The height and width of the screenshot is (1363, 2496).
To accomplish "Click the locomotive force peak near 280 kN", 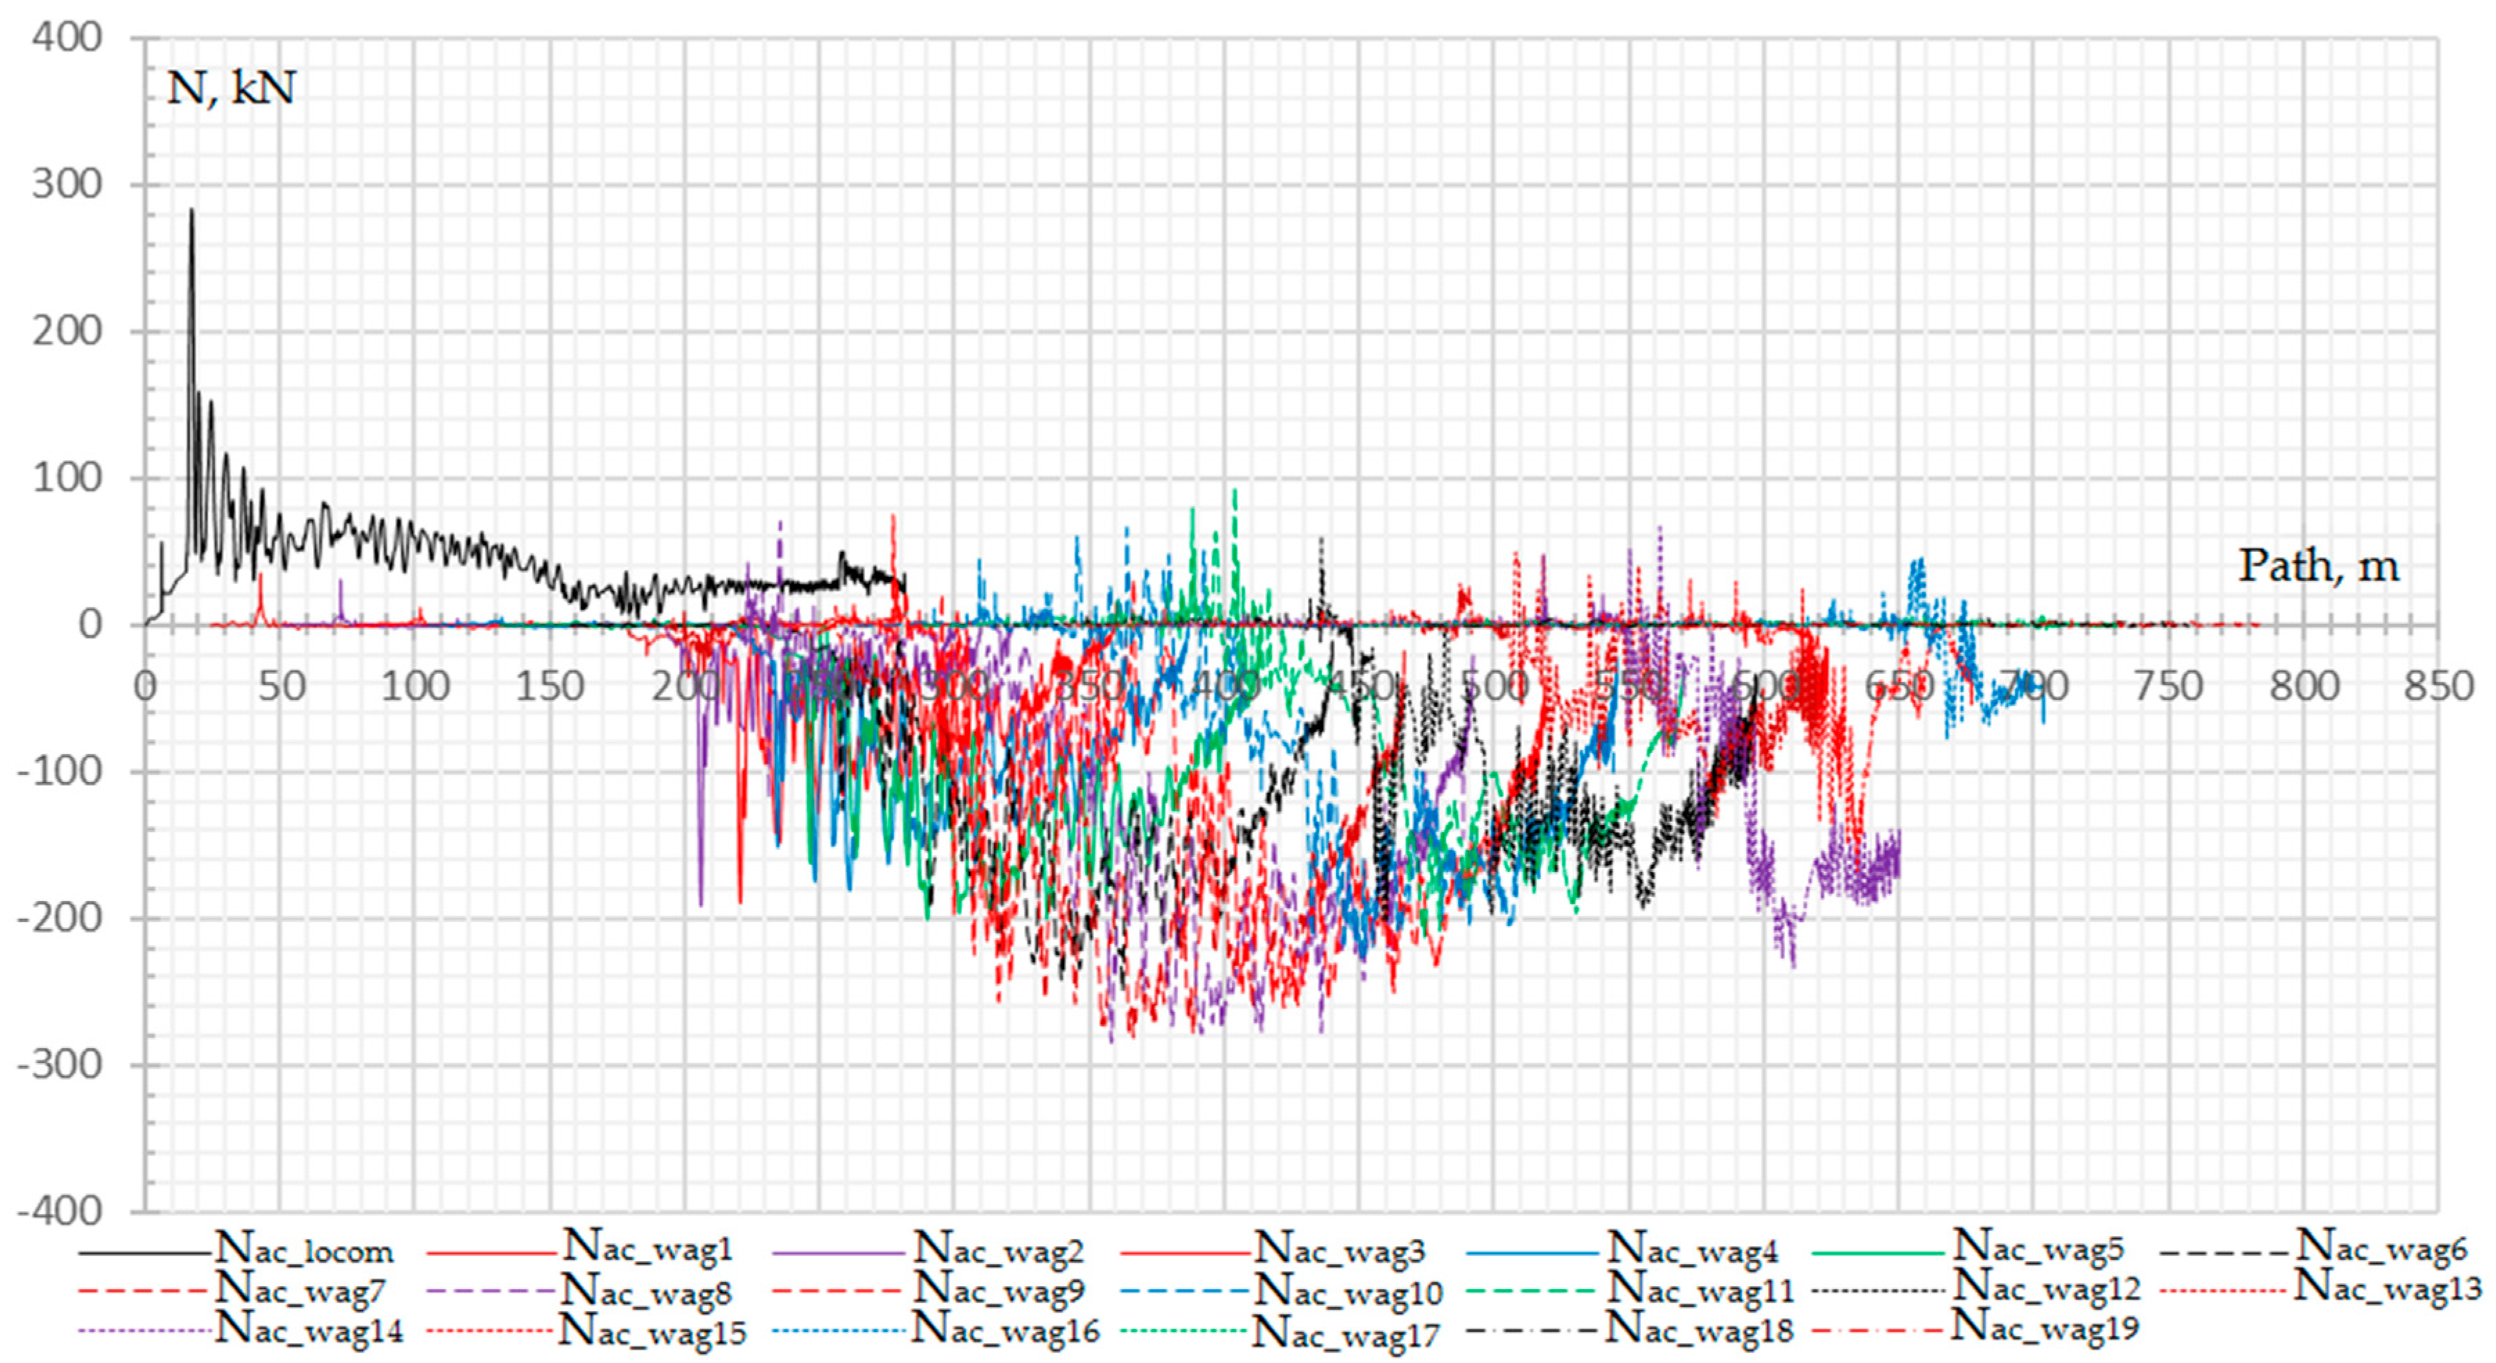I will [191, 213].
